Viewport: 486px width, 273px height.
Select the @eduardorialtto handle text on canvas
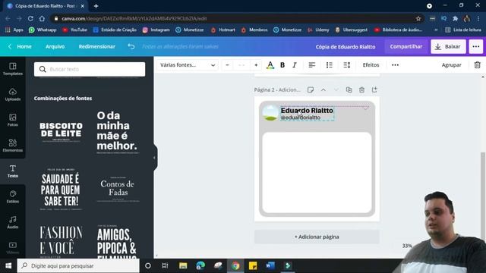(x=301, y=118)
